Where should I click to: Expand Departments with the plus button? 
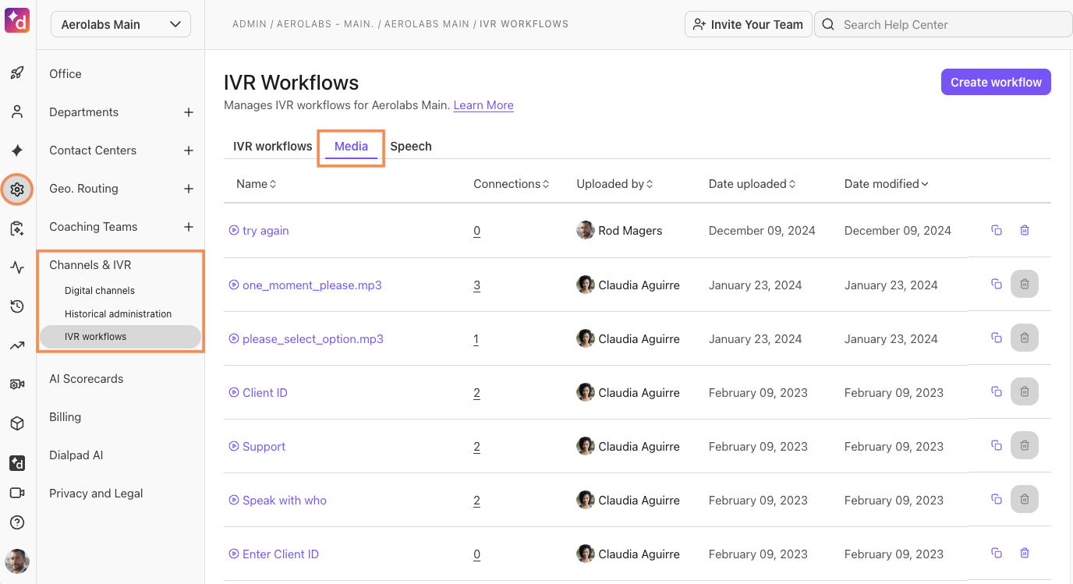tap(188, 112)
